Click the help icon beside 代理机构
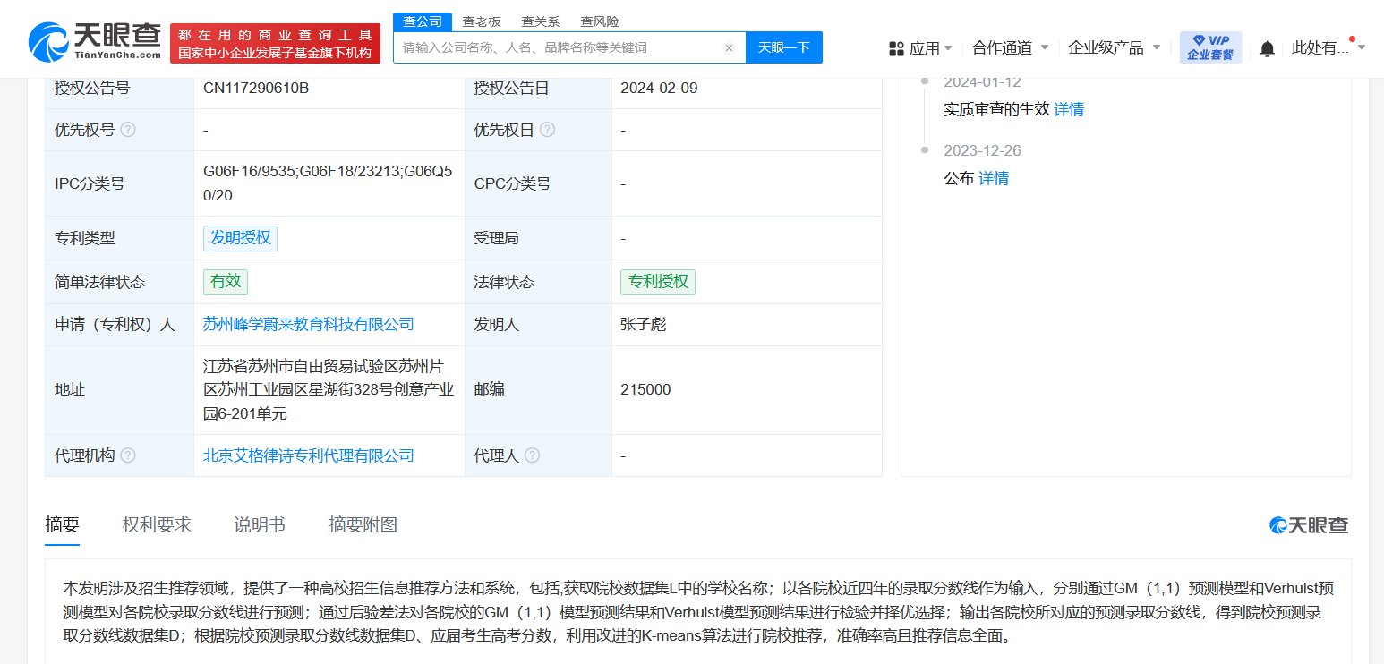 click(x=128, y=455)
